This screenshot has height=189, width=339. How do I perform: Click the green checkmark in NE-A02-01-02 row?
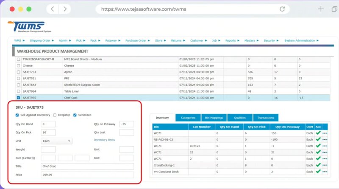[318, 139]
